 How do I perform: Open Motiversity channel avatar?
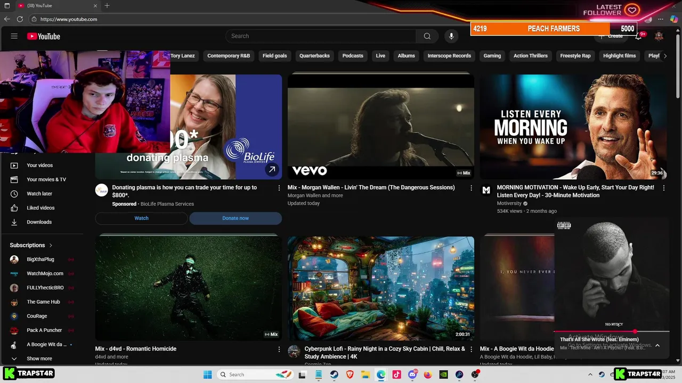pos(486,190)
